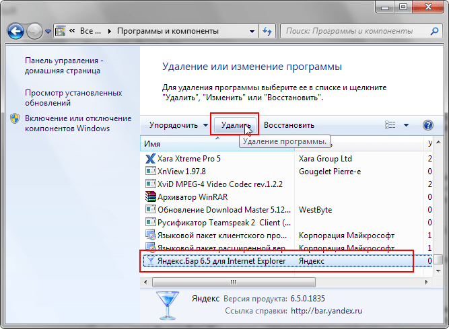
Task: Select 'XnView 1.97.8' in the list
Action: coord(286,172)
